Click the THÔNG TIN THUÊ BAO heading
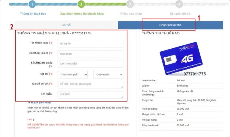 click(161, 33)
